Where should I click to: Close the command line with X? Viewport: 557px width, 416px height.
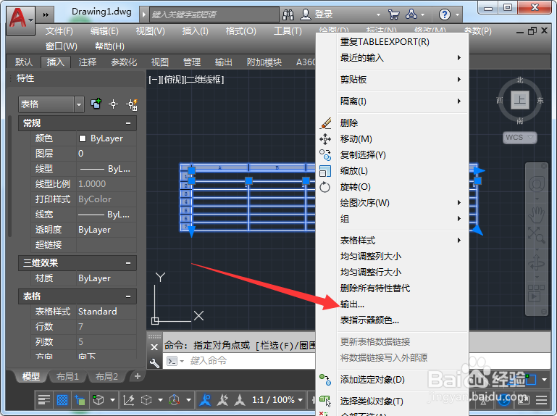tap(154, 347)
